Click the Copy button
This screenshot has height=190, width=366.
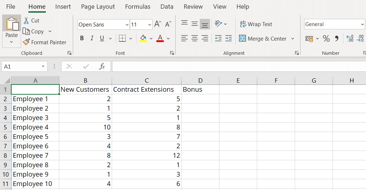point(33,32)
